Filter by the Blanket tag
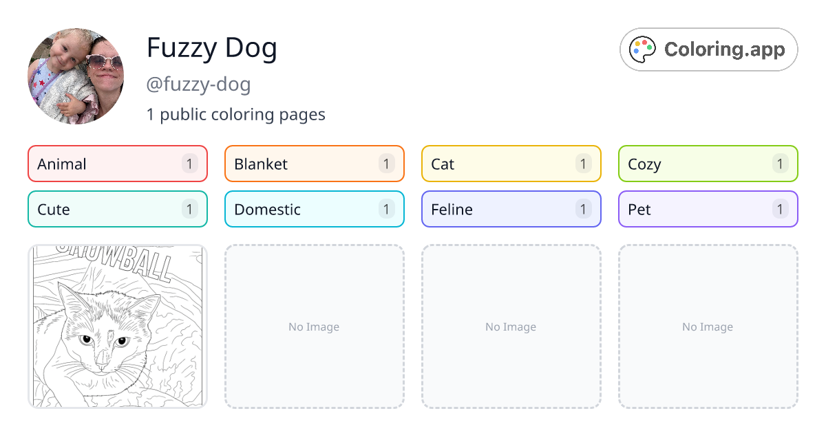This screenshot has height=433, width=826. point(315,164)
